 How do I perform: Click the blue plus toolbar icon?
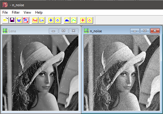tap(51, 20)
